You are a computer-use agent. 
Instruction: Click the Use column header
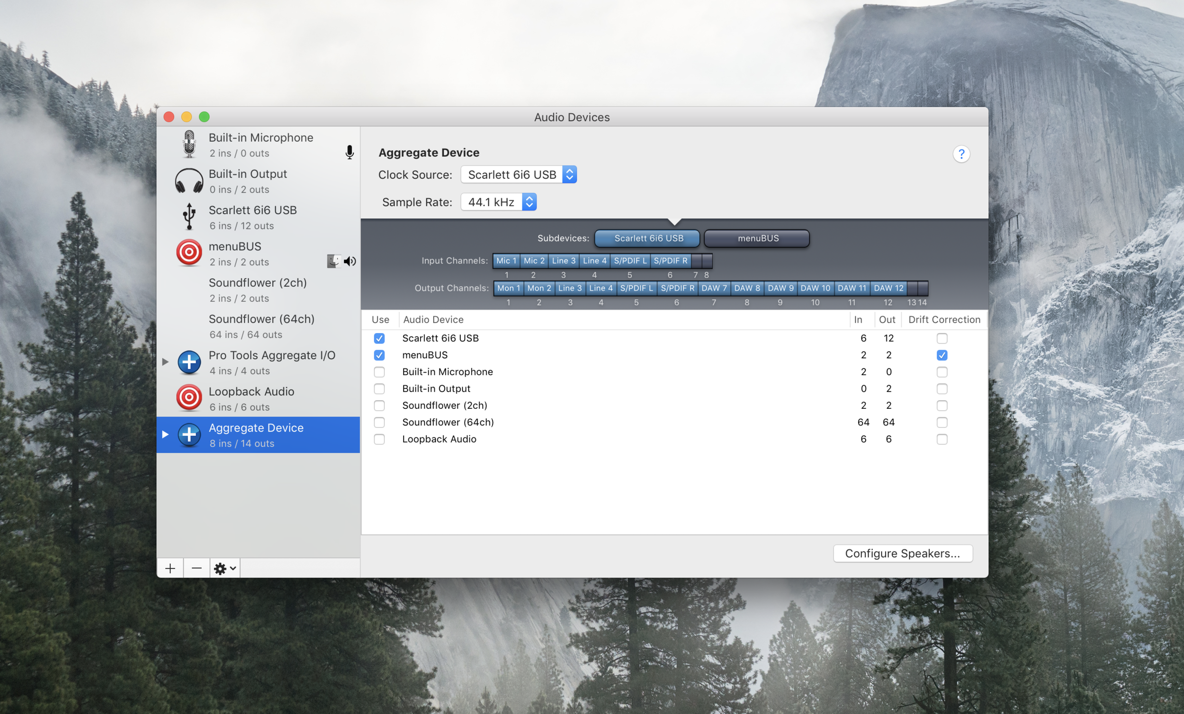[x=380, y=320]
